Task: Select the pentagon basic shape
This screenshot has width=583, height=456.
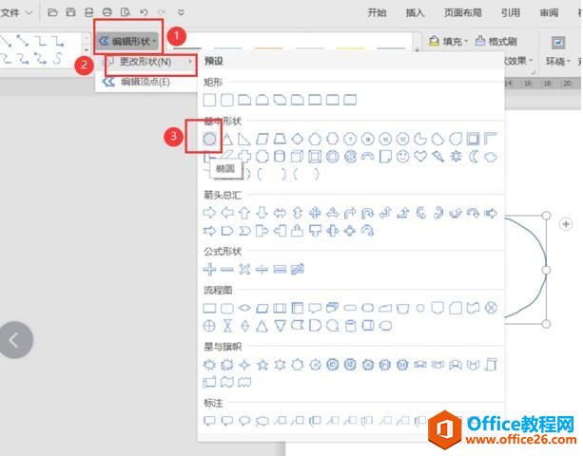Action: 315,139
